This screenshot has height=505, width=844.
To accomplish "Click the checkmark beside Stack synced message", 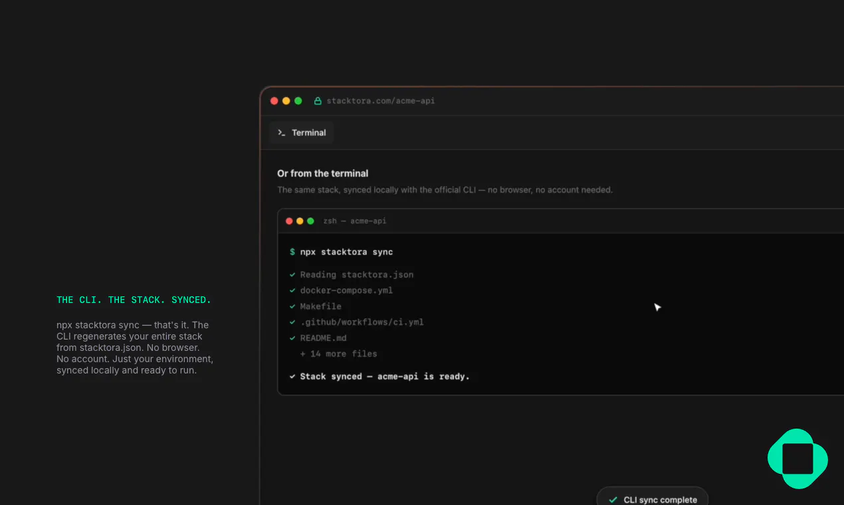I will 292,377.
